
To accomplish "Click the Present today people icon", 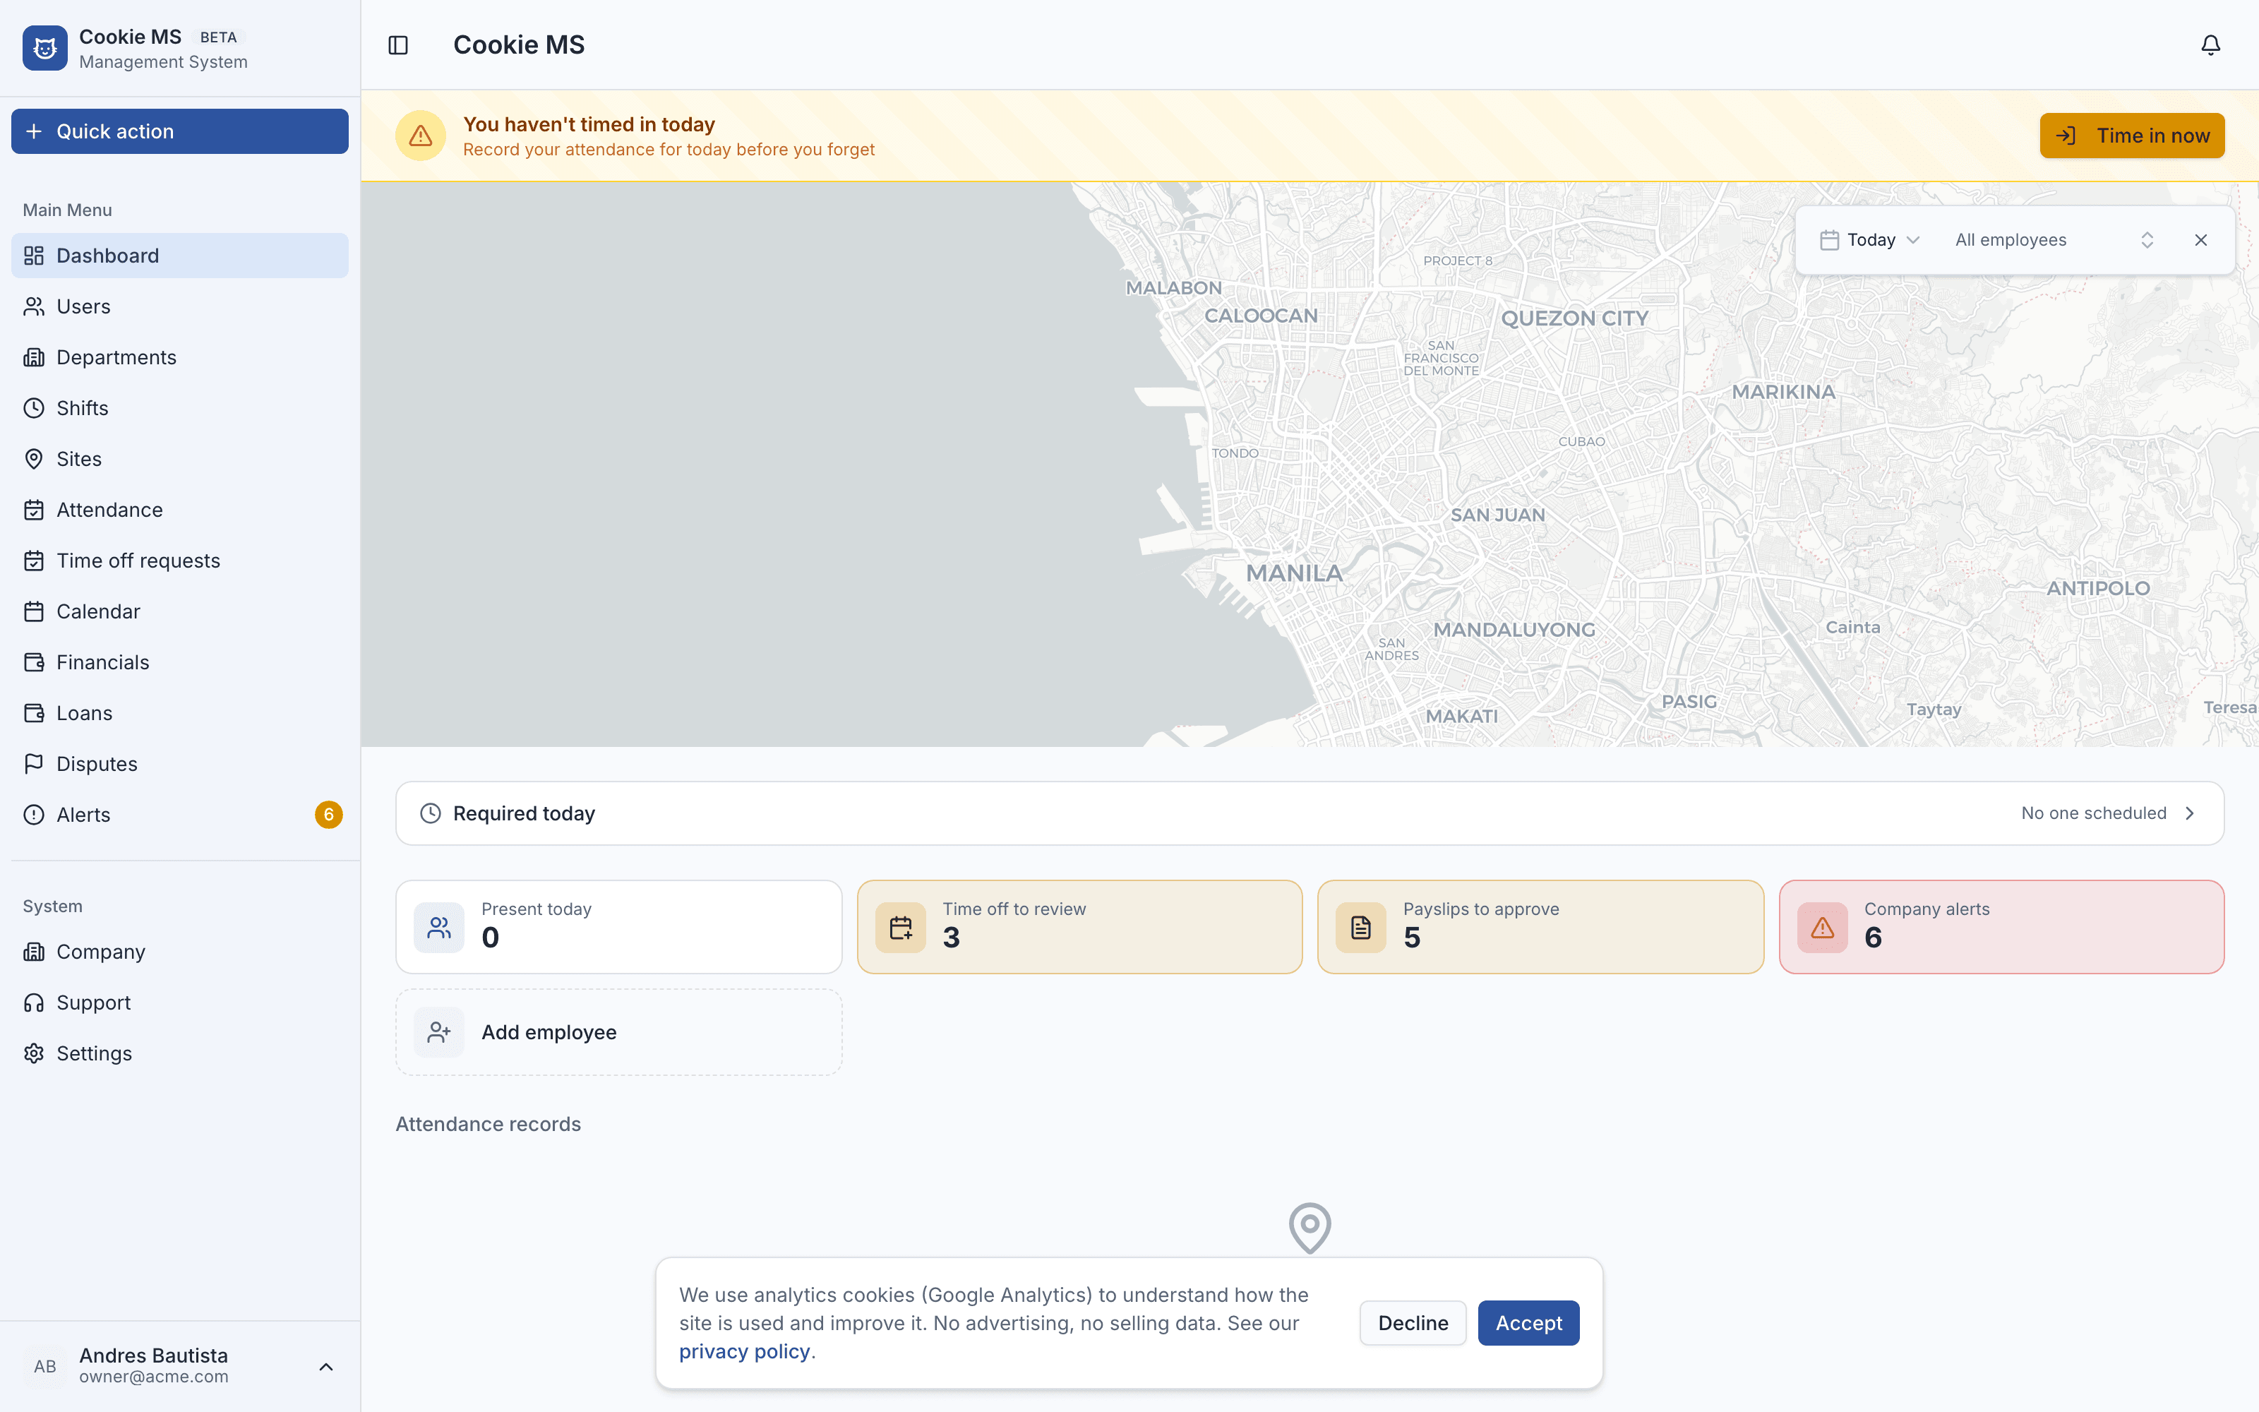I will 440,927.
